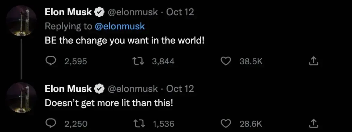
Task: Share the "BE the change" tweet
Action: pyautogui.click(x=313, y=61)
